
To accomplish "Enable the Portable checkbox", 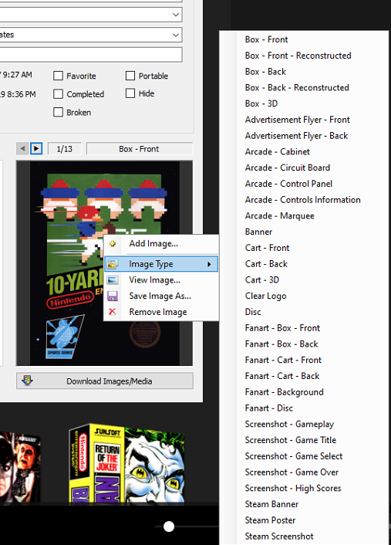I will click(x=130, y=76).
